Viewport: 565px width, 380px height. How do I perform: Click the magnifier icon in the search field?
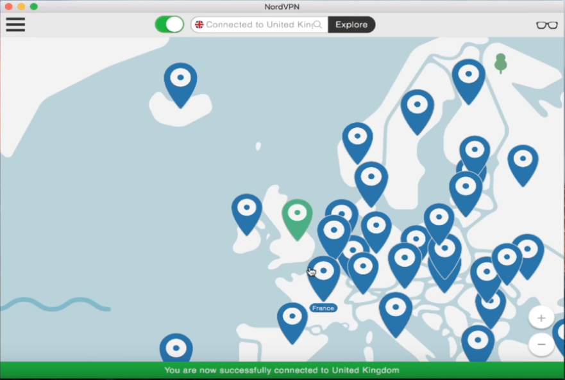tap(317, 24)
